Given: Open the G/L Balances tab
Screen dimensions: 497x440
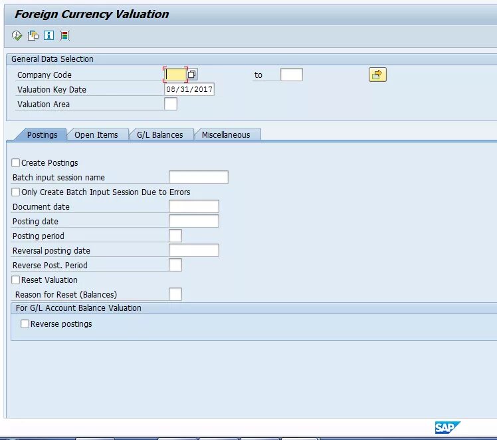Looking at the screenshot, I should click(159, 135).
